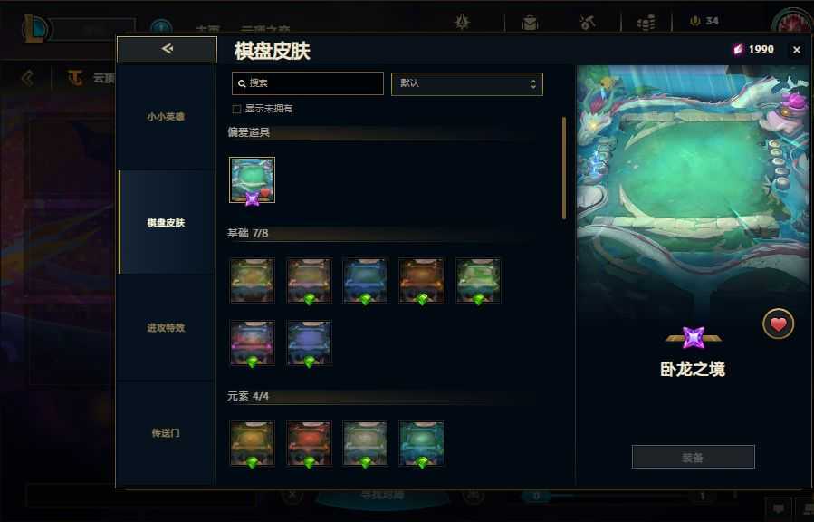
Task: Select the teal arena skin under 元素
Action: pyautogui.click(x=422, y=443)
